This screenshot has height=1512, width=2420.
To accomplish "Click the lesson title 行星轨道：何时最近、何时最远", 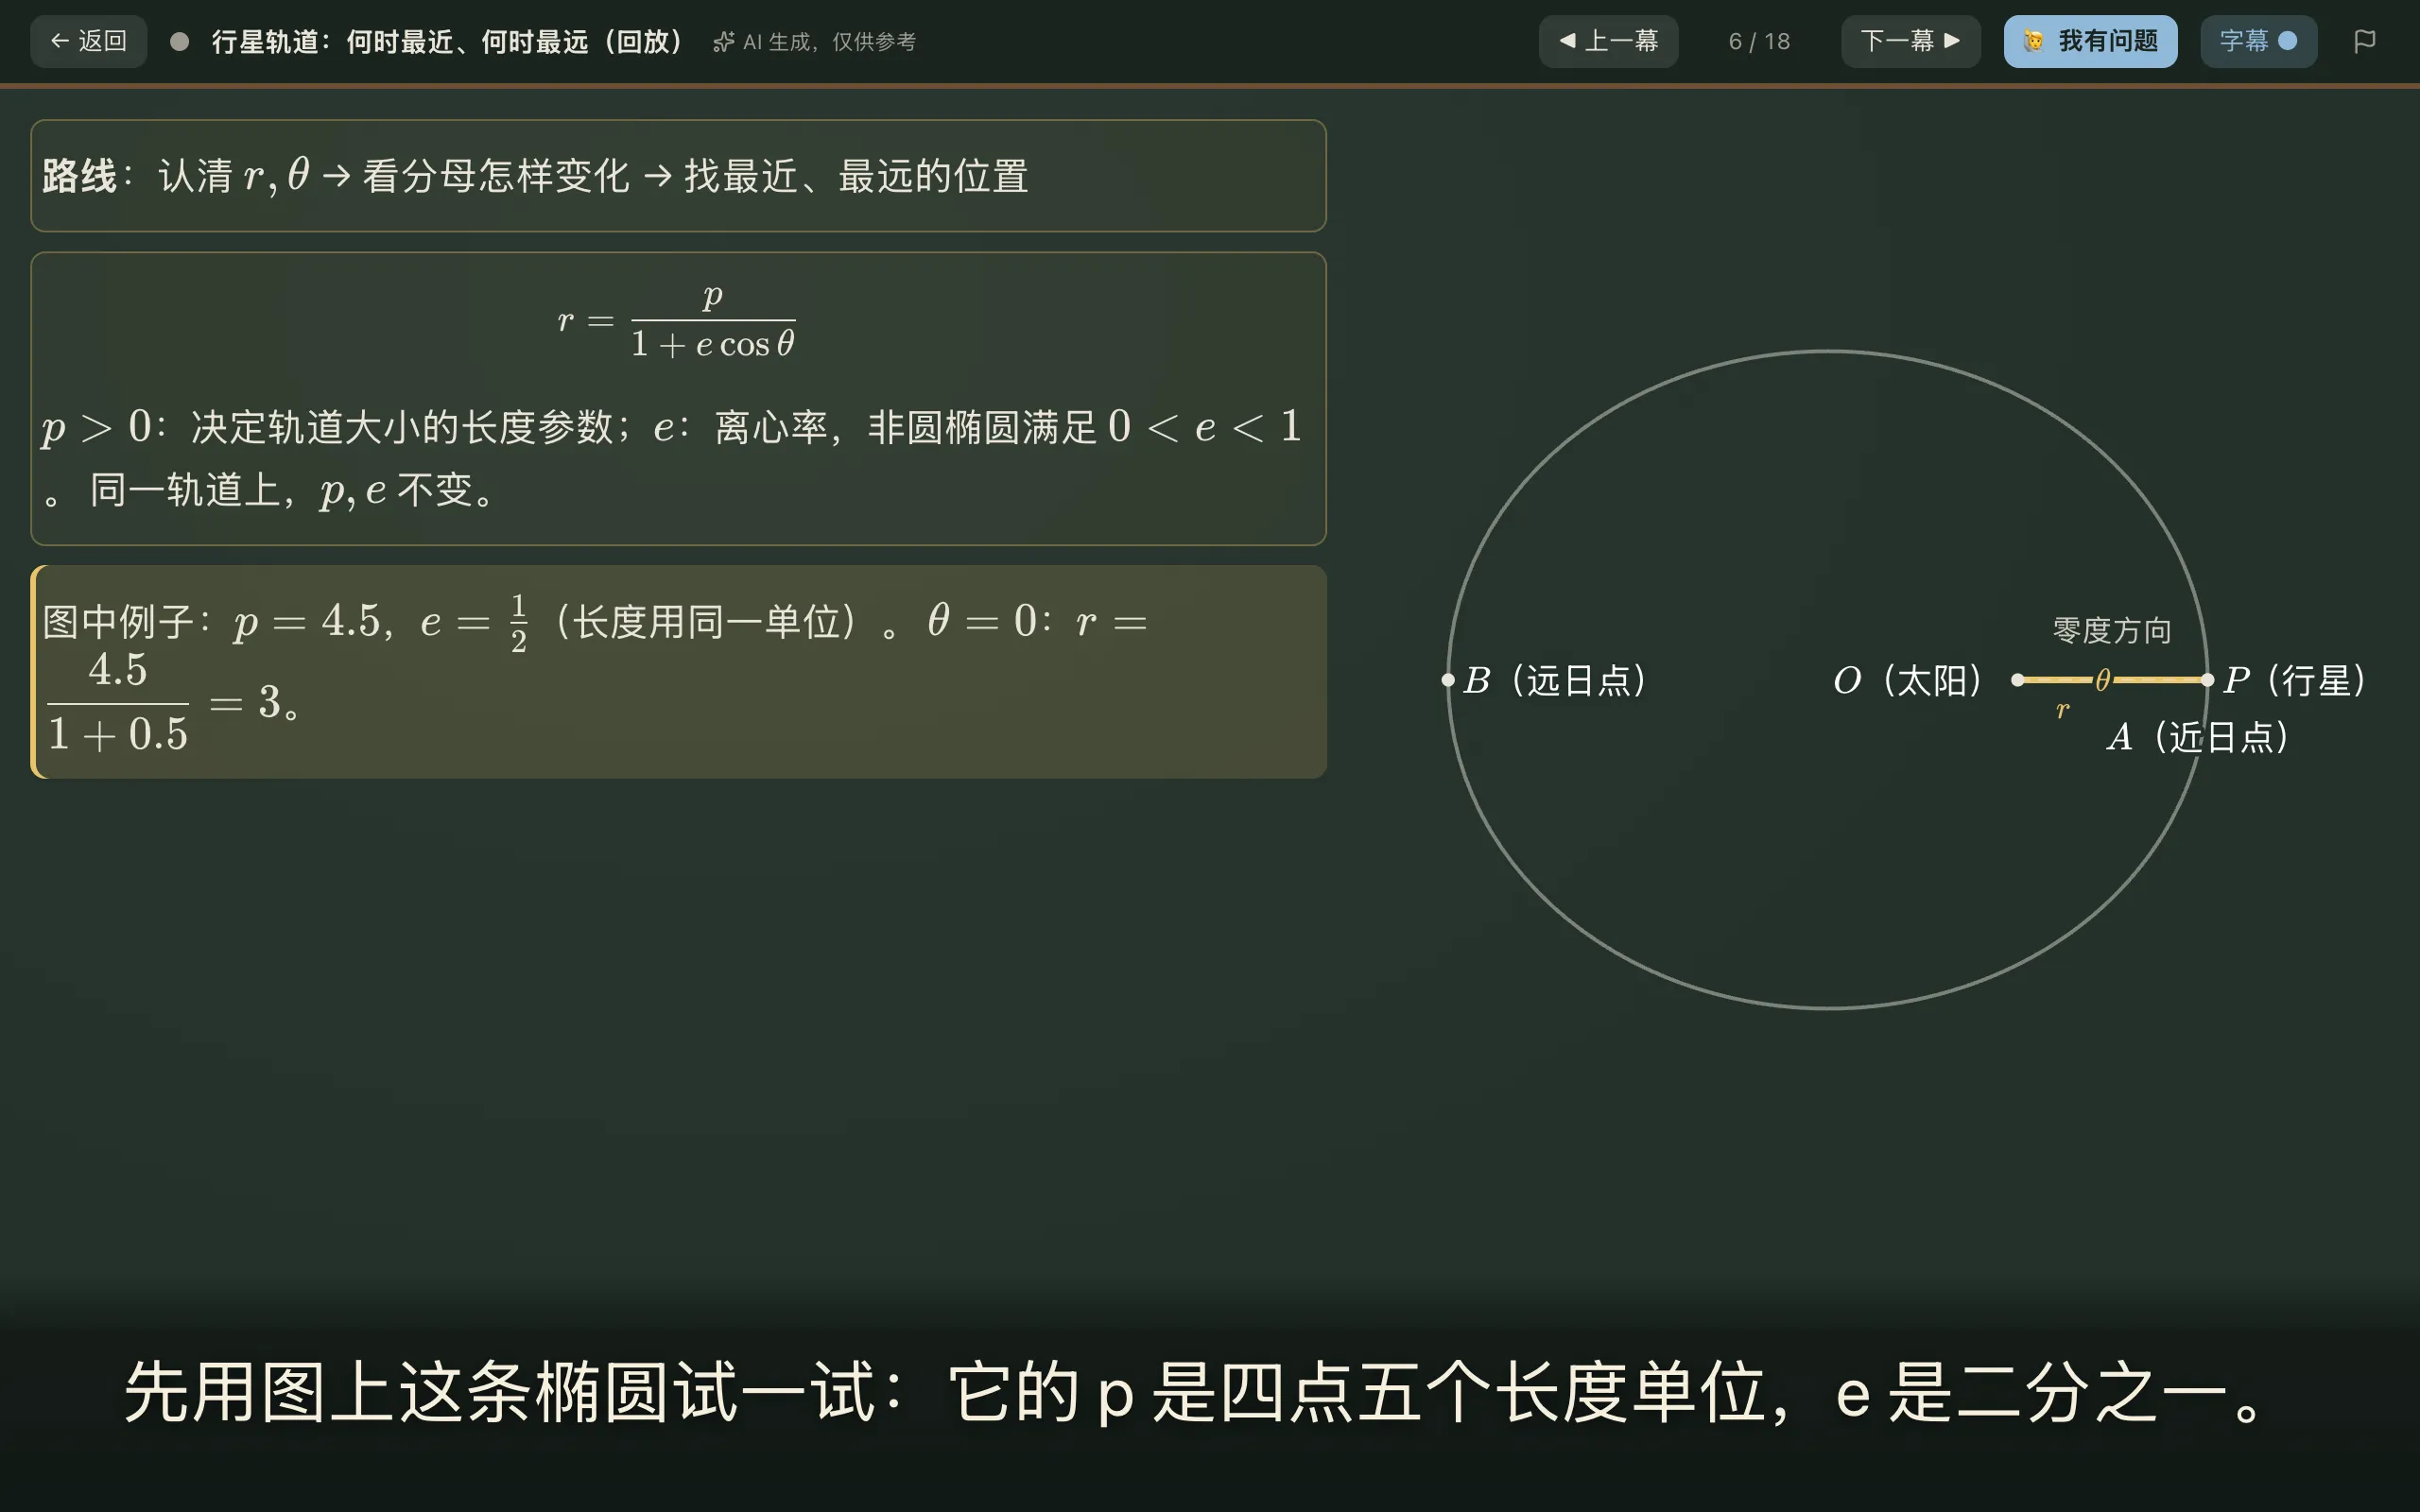I will click(x=447, y=41).
